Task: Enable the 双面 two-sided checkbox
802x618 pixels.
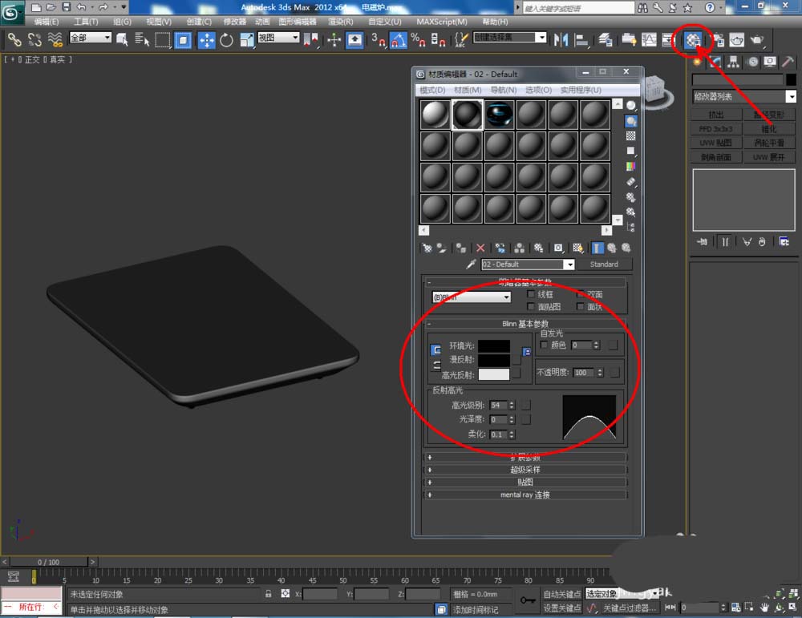Action: pos(580,294)
